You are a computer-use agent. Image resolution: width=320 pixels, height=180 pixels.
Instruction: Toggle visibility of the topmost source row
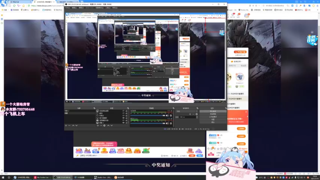click(123, 111)
